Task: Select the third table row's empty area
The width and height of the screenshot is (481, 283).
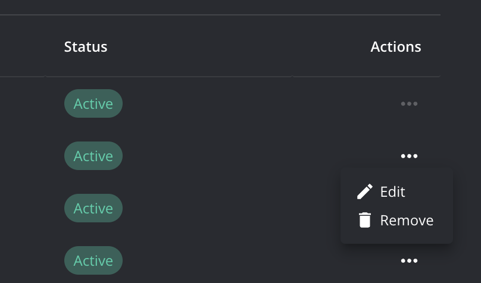Action: click(238, 209)
